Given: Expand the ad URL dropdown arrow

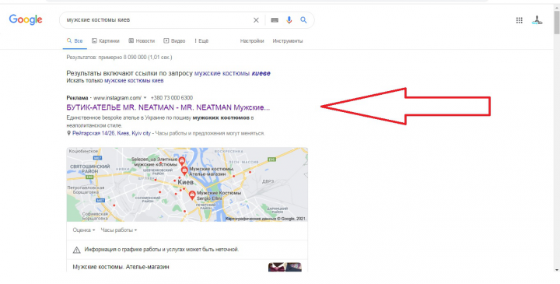Looking at the screenshot, I should pos(145,98).
